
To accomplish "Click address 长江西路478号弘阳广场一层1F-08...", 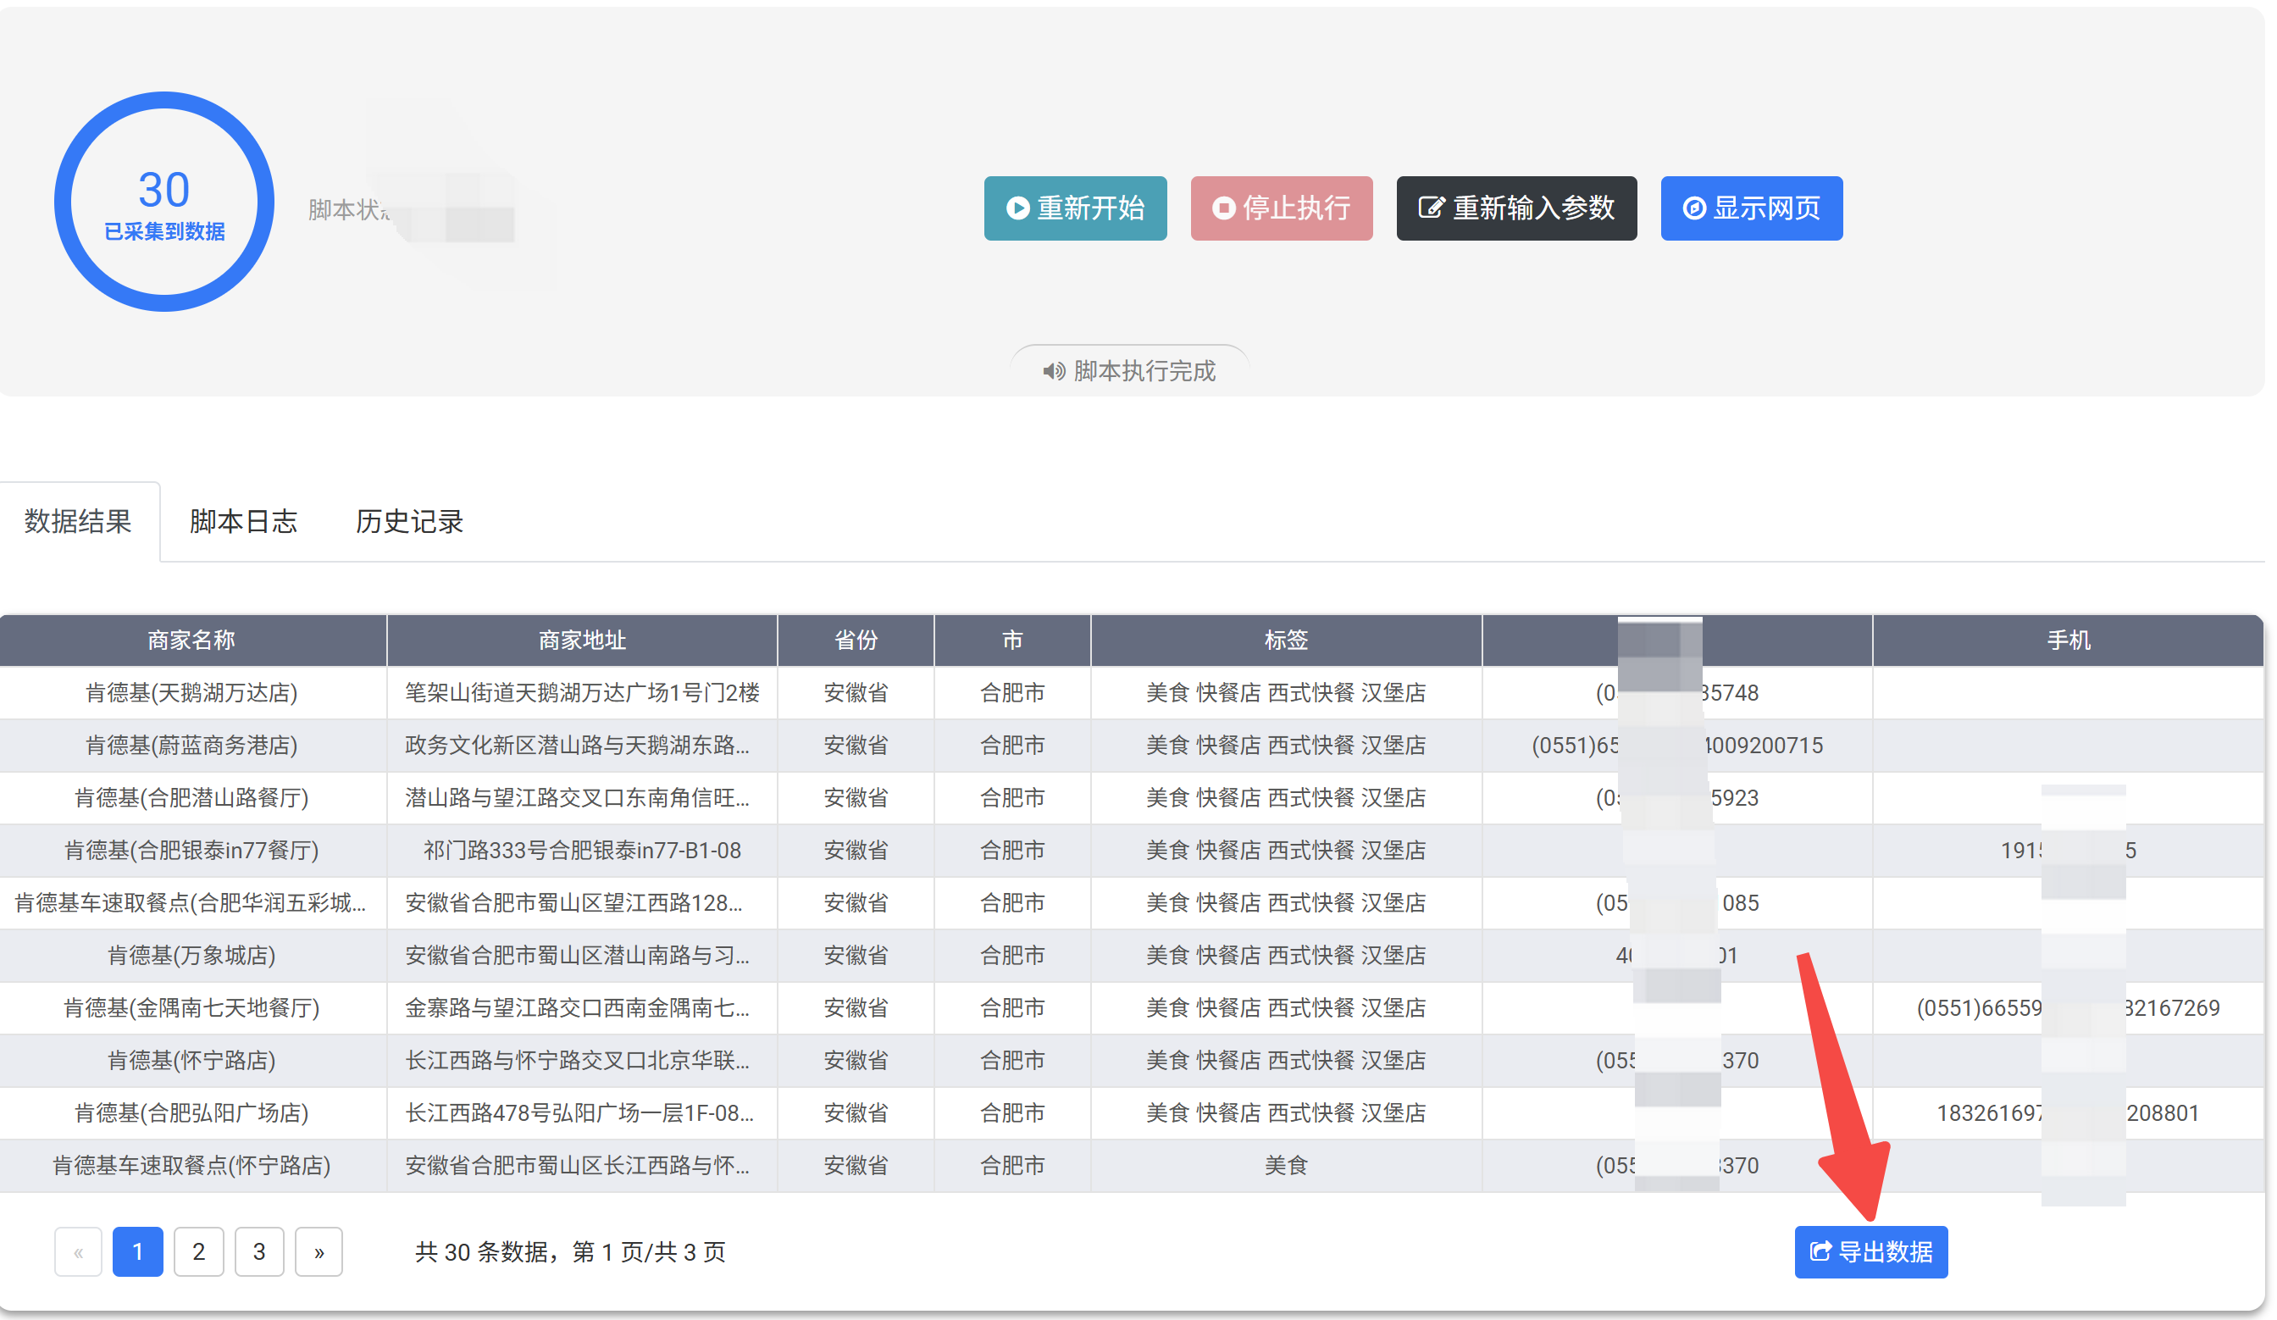I will tap(579, 1112).
